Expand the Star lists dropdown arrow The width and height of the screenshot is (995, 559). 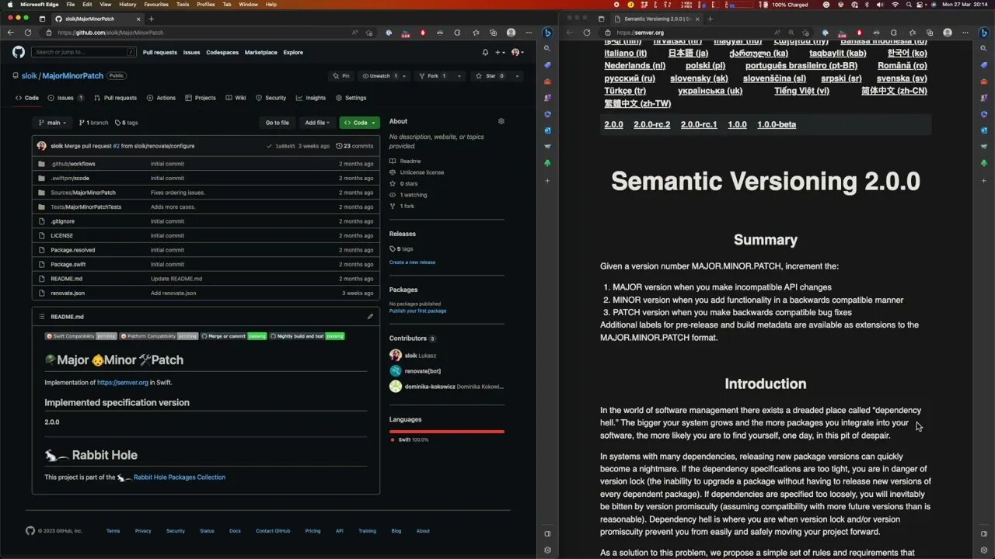[x=517, y=76]
